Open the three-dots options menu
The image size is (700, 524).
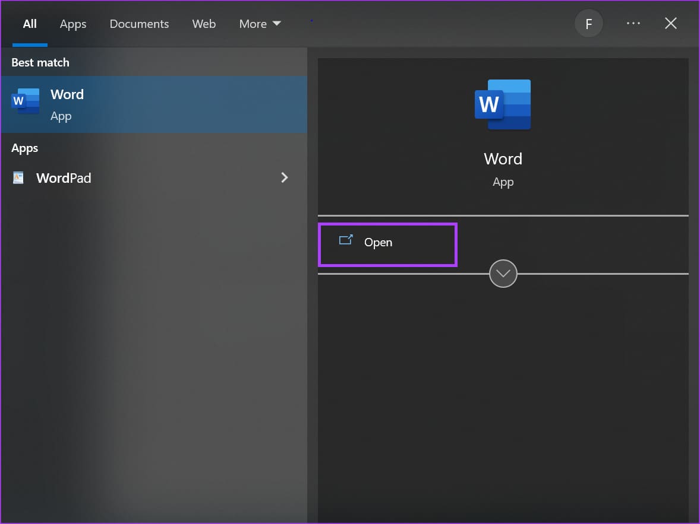(x=633, y=23)
